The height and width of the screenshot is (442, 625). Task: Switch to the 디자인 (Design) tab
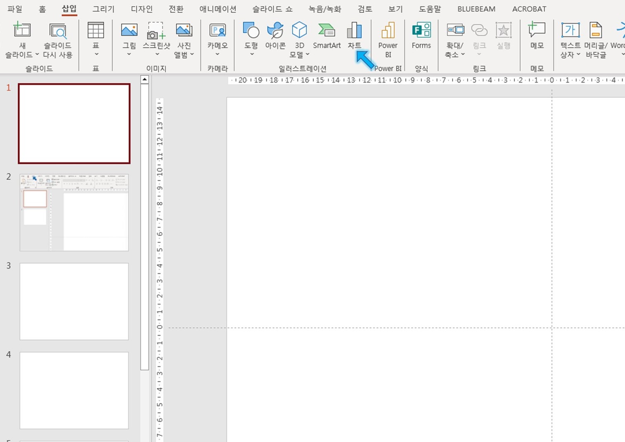141,9
